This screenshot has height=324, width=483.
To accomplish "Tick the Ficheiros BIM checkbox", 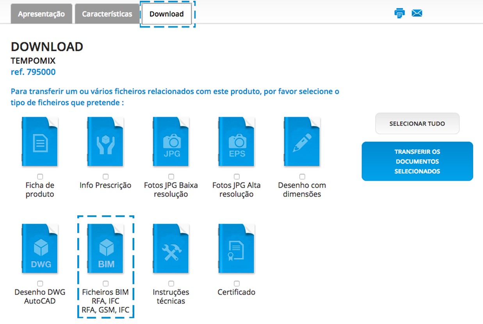I will (105, 283).
